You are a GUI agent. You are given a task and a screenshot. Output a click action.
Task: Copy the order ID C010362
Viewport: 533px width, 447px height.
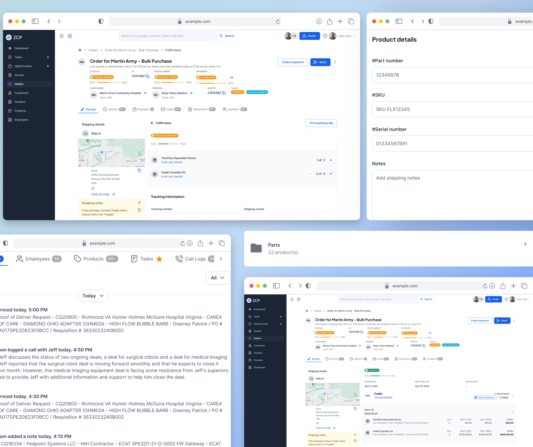[148, 76]
